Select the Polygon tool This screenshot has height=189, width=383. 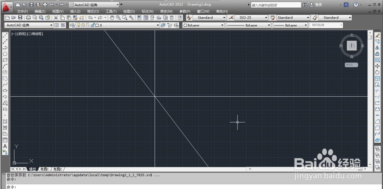5,54
